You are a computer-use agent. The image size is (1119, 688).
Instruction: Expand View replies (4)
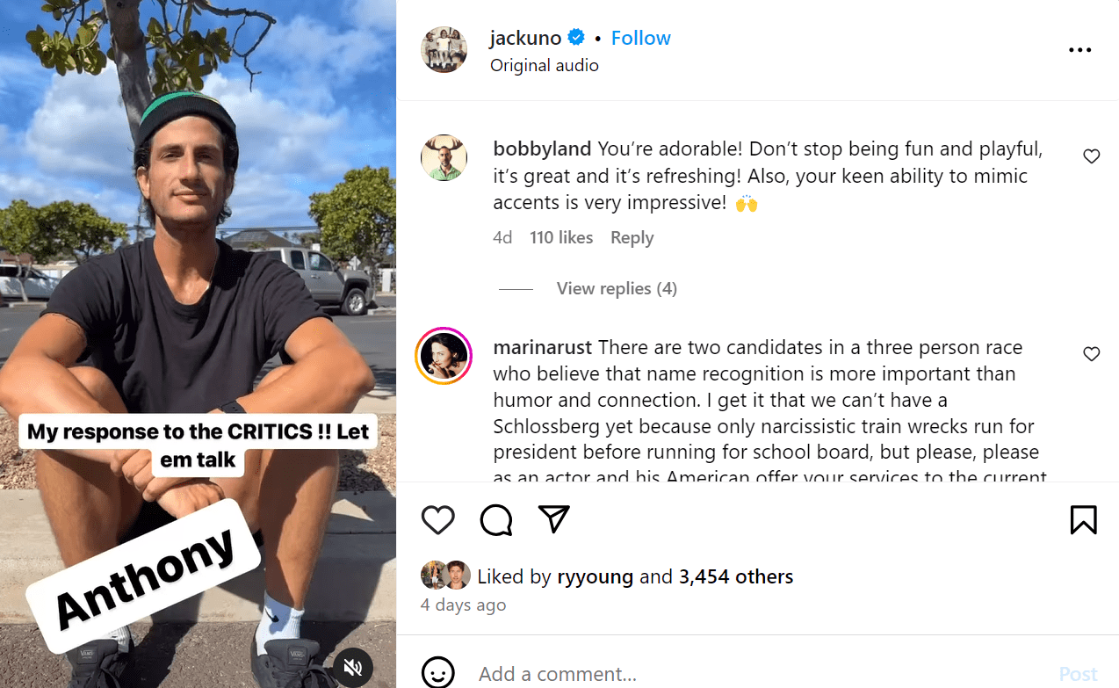pyautogui.click(x=616, y=288)
